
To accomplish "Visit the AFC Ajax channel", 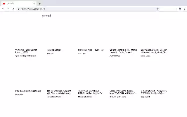I will (82, 53).
